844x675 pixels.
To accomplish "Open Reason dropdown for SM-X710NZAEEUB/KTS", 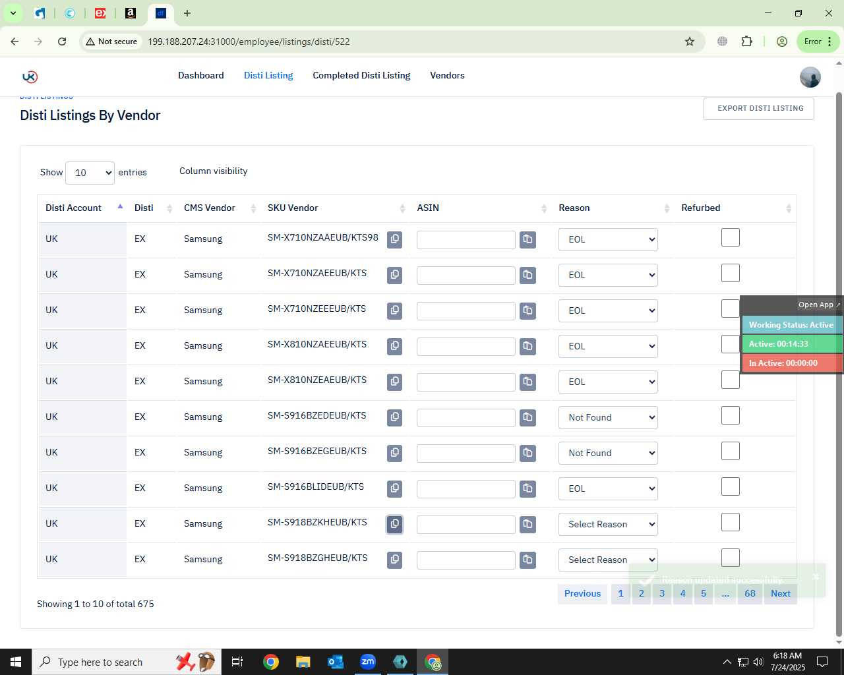I will [x=608, y=275].
